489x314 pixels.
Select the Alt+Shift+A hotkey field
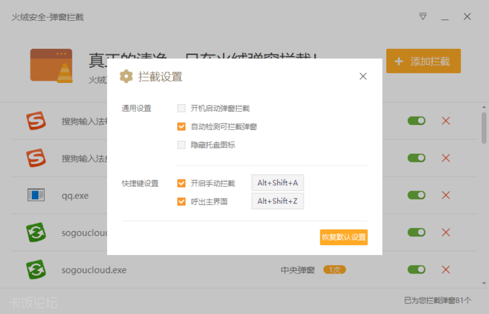(278, 183)
